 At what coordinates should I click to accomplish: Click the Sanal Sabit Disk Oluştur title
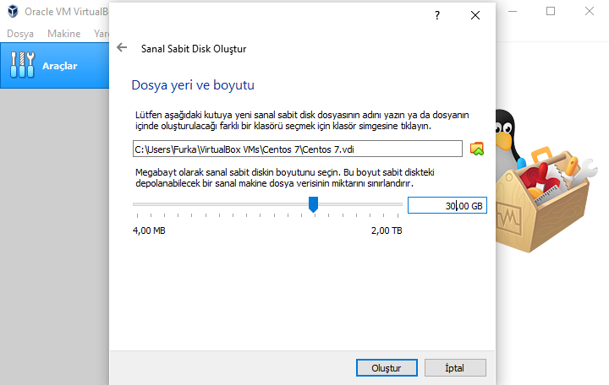194,49
